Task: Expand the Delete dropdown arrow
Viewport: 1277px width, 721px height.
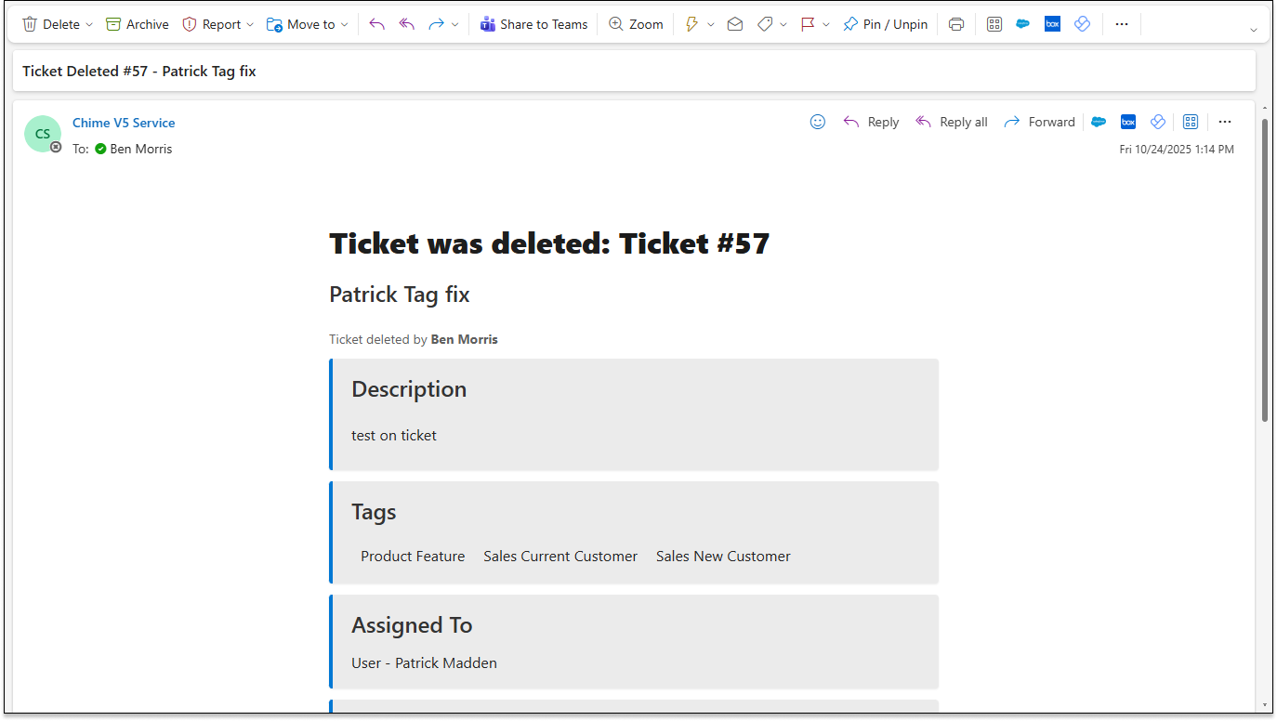Action: click(x=89, y=25)
